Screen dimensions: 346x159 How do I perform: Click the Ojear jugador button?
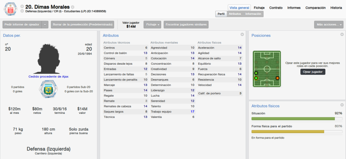pos(313,72)
